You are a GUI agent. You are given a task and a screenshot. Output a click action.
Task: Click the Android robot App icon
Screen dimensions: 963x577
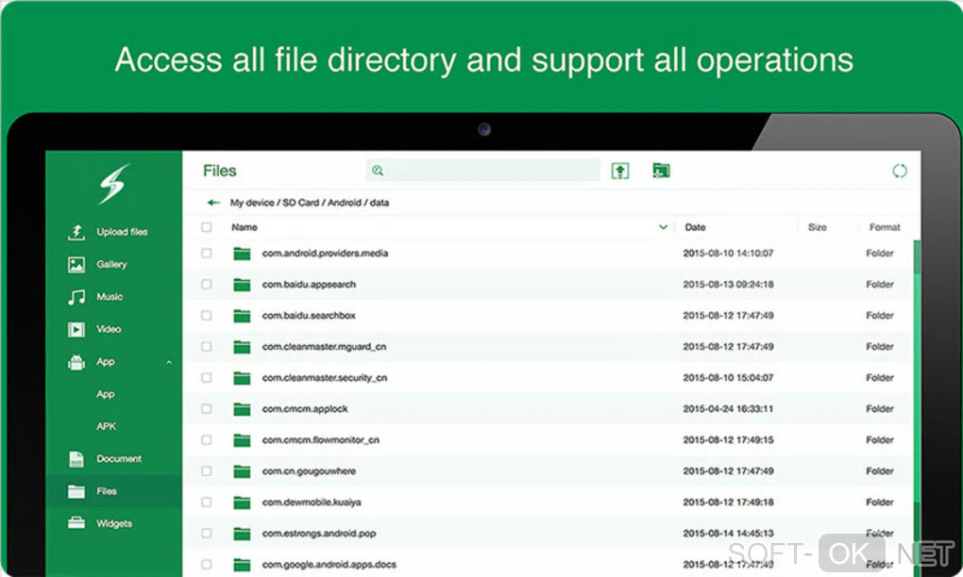click(76, 362)
